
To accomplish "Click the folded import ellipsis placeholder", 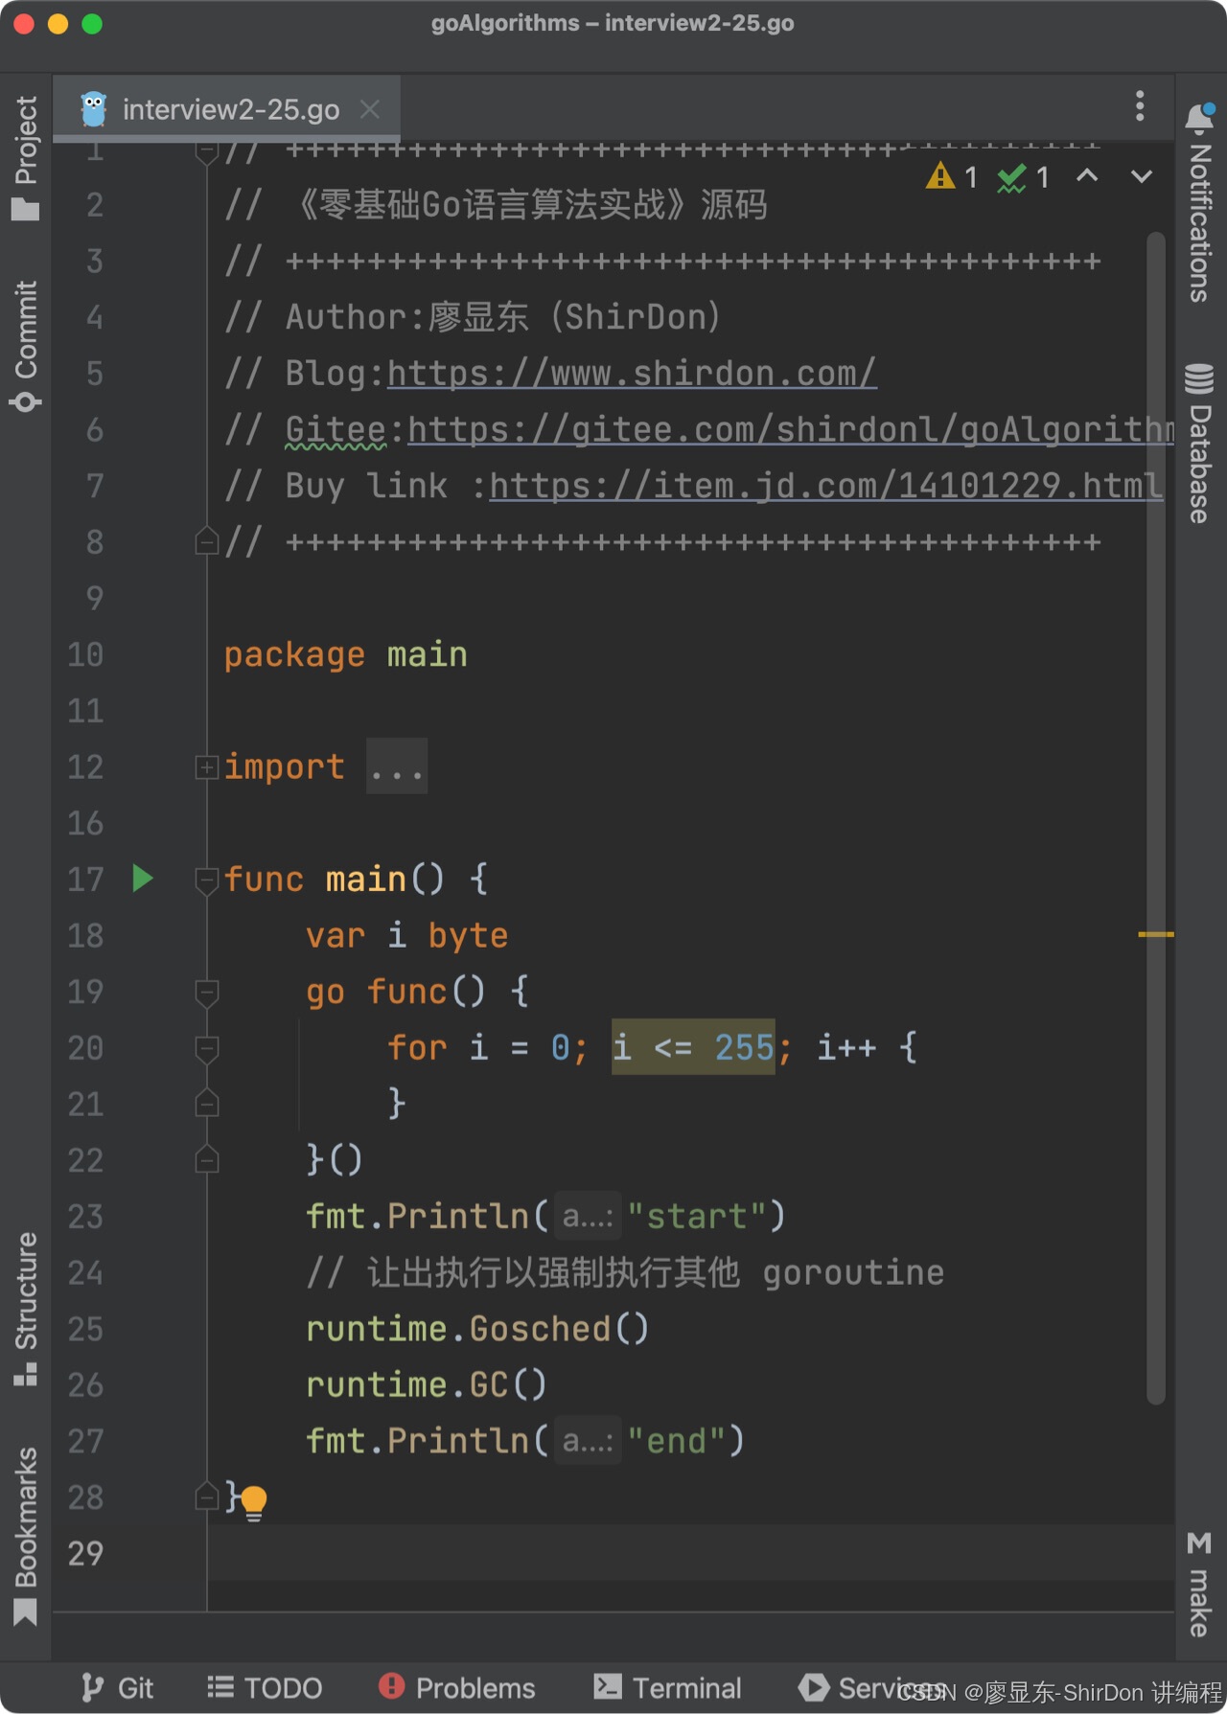I will [x=397, y=766].
